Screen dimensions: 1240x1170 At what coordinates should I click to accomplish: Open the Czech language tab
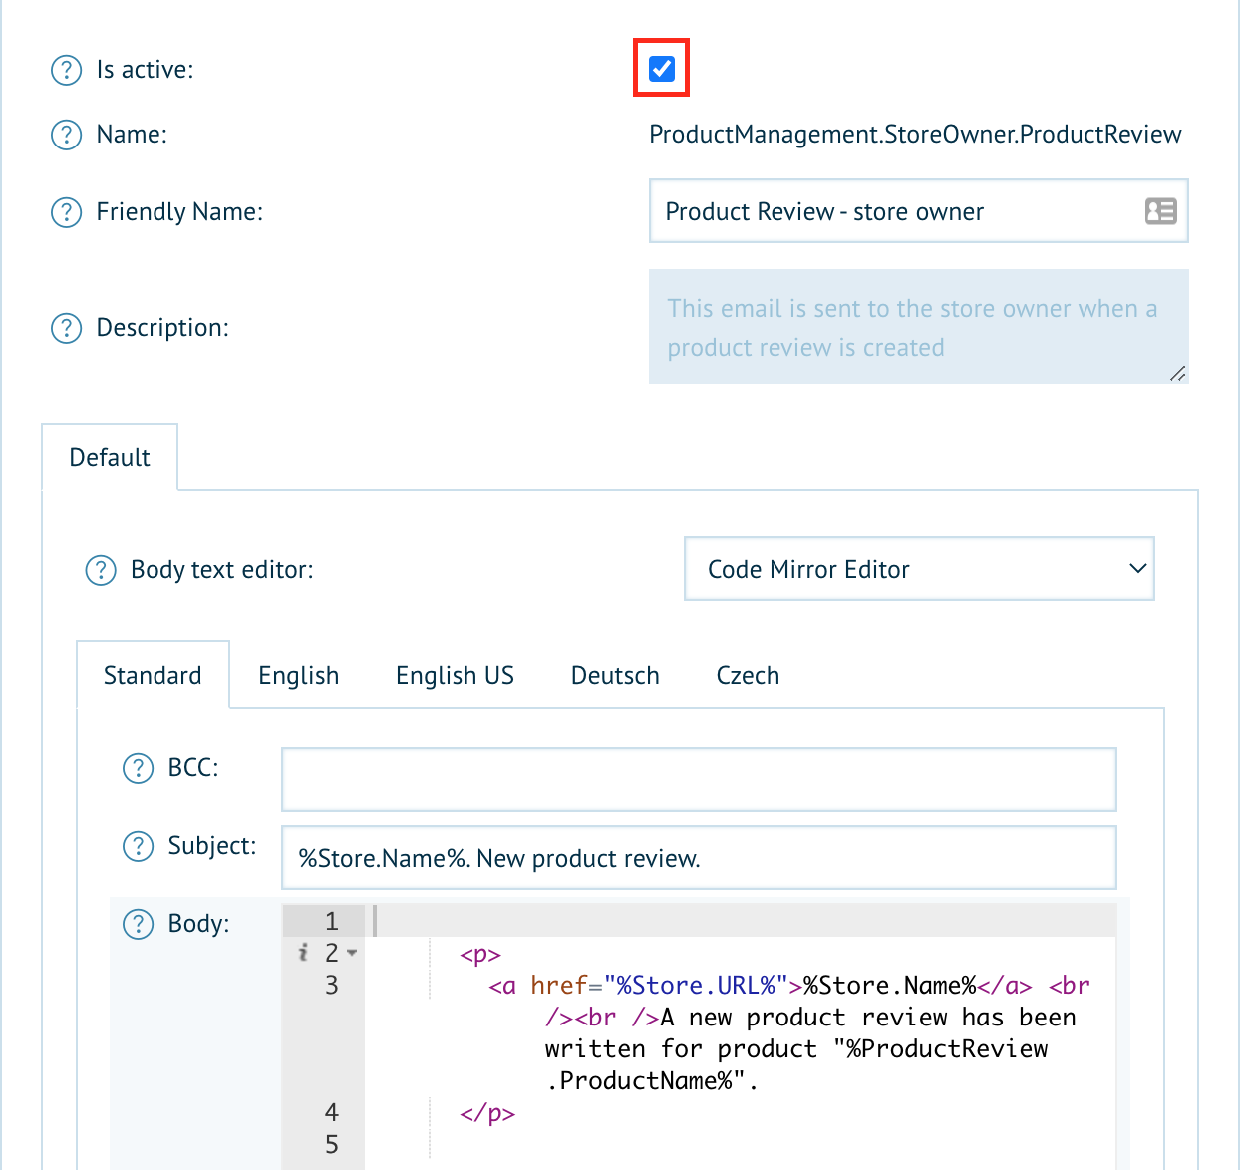pos(748,676)
